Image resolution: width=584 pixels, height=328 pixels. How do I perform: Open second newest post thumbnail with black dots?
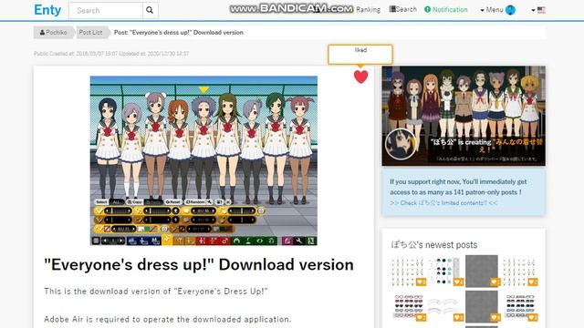(x=444, y=272)
